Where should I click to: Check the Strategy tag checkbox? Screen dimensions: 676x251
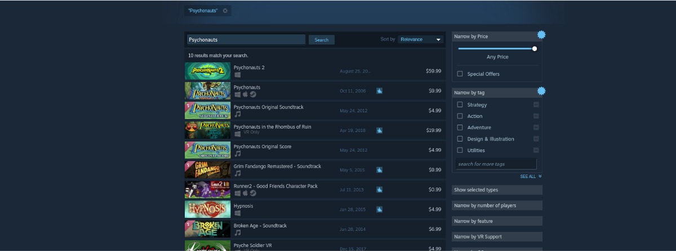[460, 104]
